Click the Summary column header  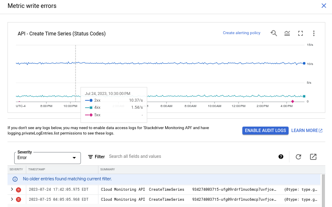[x=108, y=170]
